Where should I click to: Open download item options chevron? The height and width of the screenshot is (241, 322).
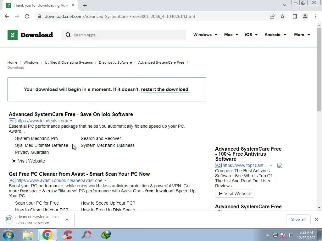coord(67,219)
